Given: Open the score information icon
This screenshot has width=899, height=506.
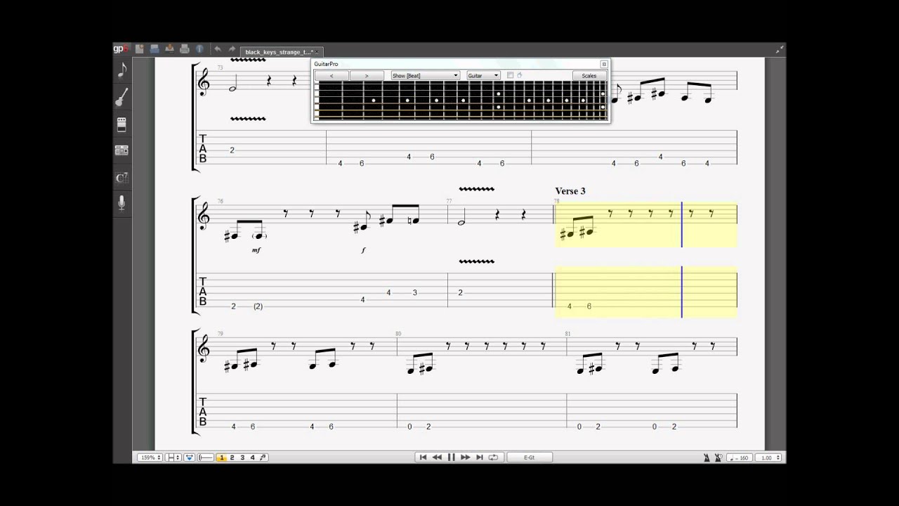Looking at the screenshot, I should (x=199, y=49).
